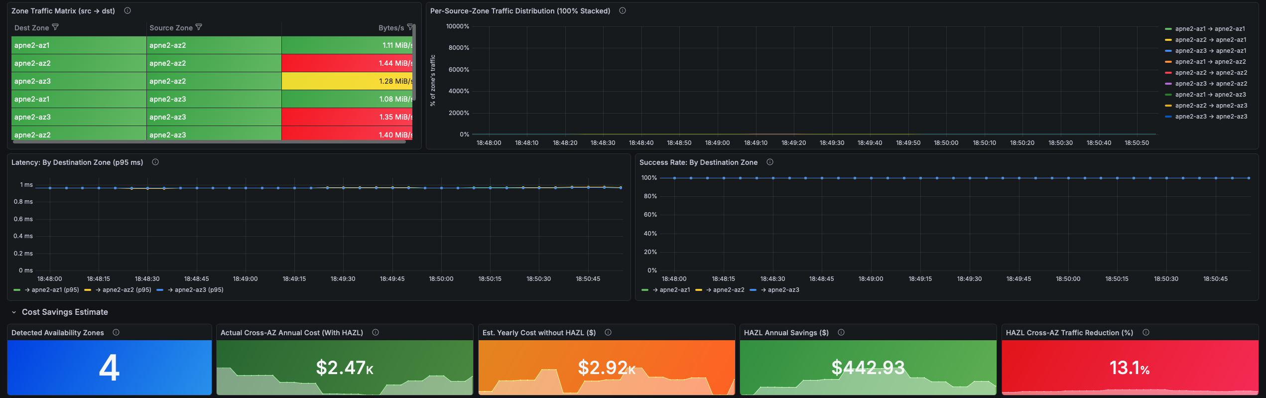This screenshot has height=398, width=1266.
Task: Show info for Actual Cross-AZ Annual Cost panel
Action: click(x=376, y=332)
